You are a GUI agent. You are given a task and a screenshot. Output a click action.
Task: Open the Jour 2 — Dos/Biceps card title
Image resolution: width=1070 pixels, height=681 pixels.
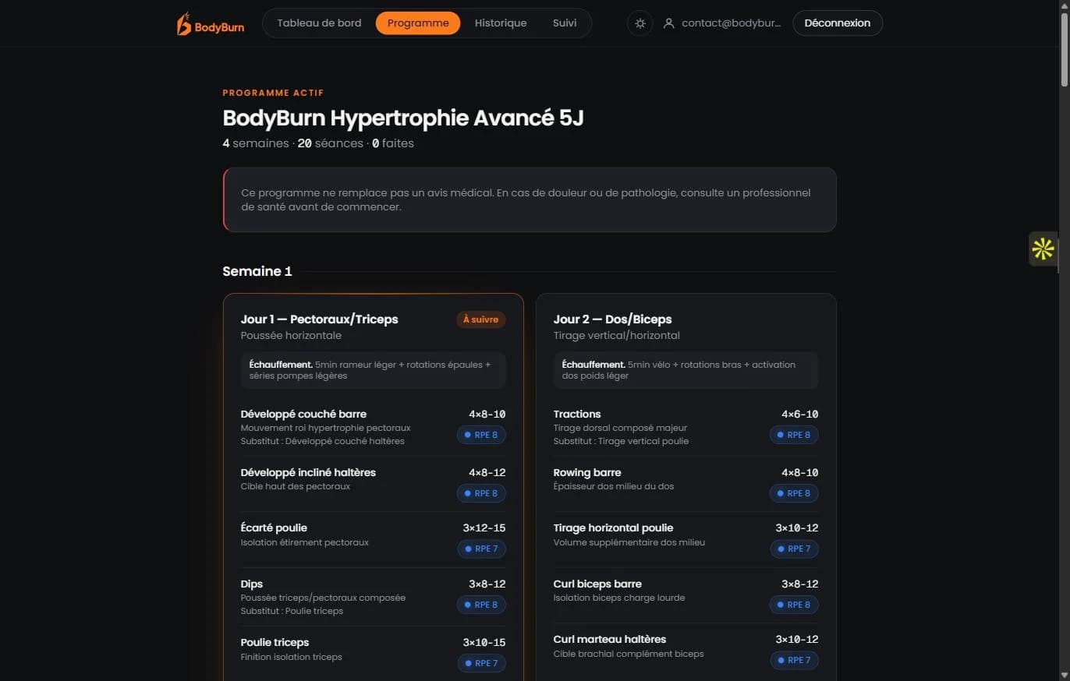[612, 319]
